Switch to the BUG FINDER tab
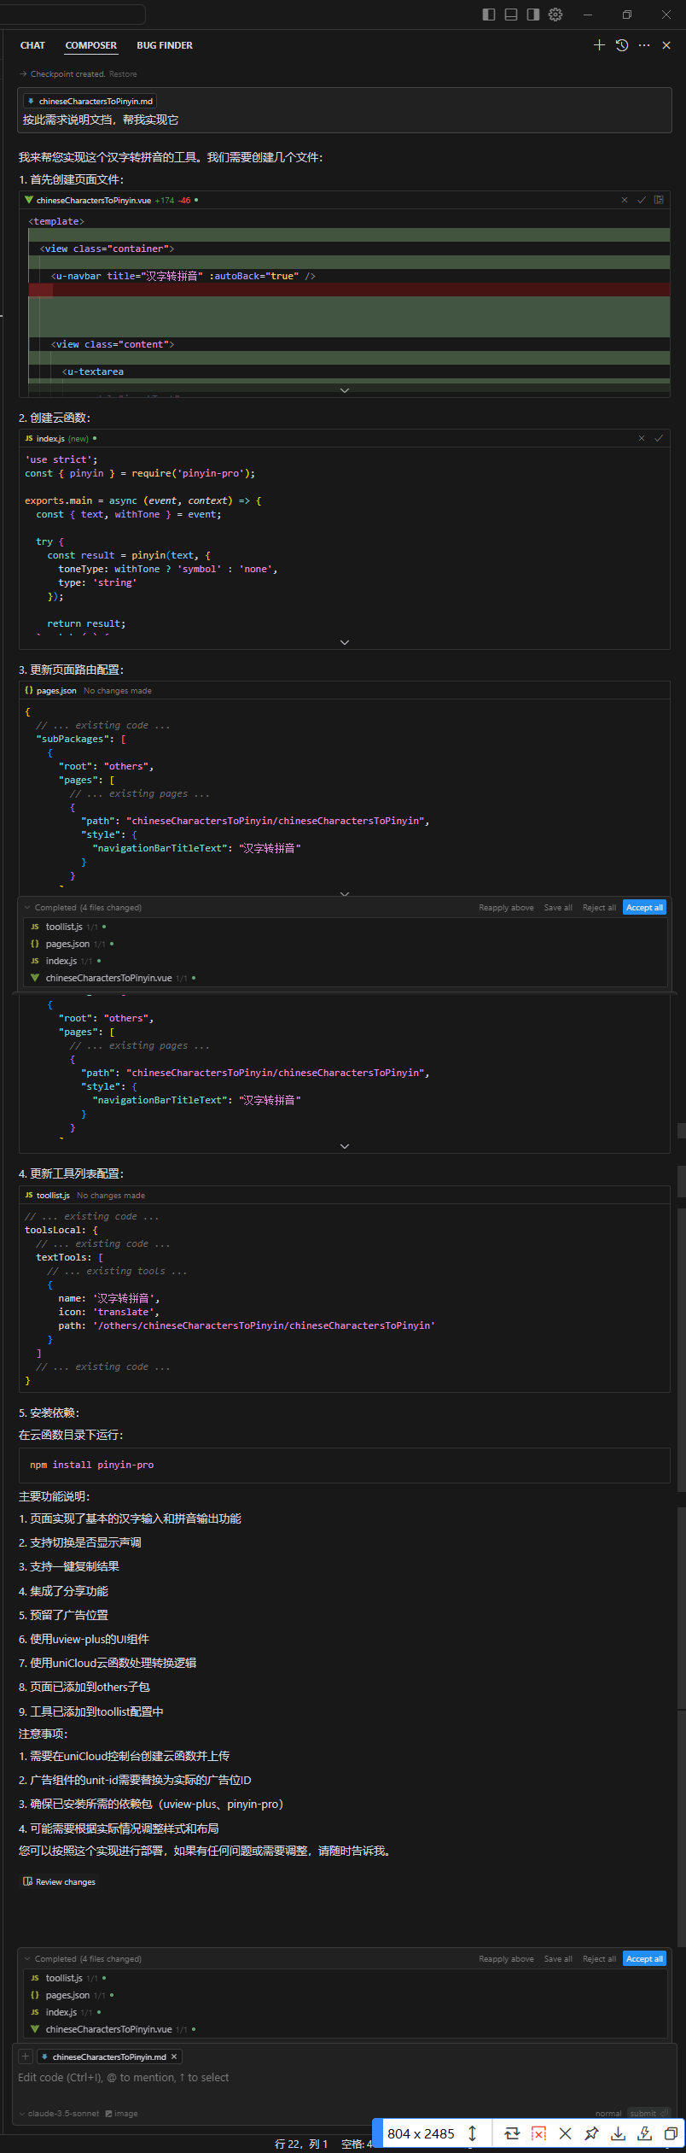This screenshot has height=2153, width=686. (165, 45)
